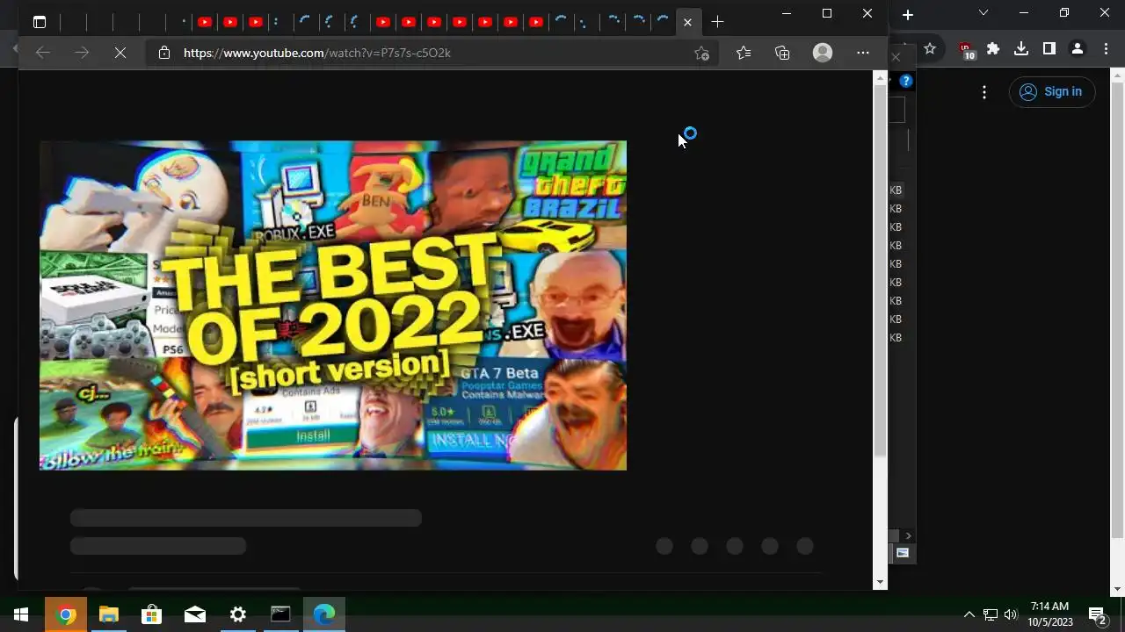1125x632 pixels.
Task: Click the Best of 2022 video thumbnail
Action: [333, 305]
